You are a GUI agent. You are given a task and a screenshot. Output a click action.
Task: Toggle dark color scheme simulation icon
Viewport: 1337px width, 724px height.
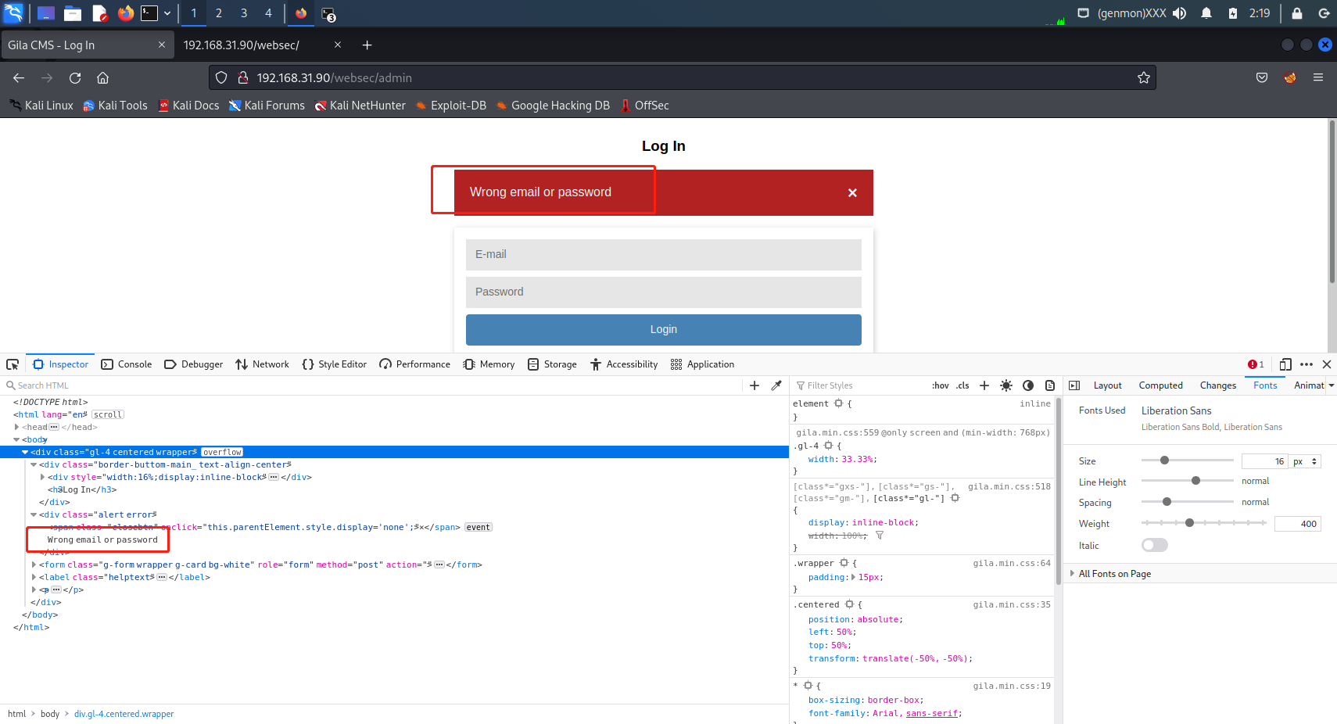click(x=1028, y=385)
